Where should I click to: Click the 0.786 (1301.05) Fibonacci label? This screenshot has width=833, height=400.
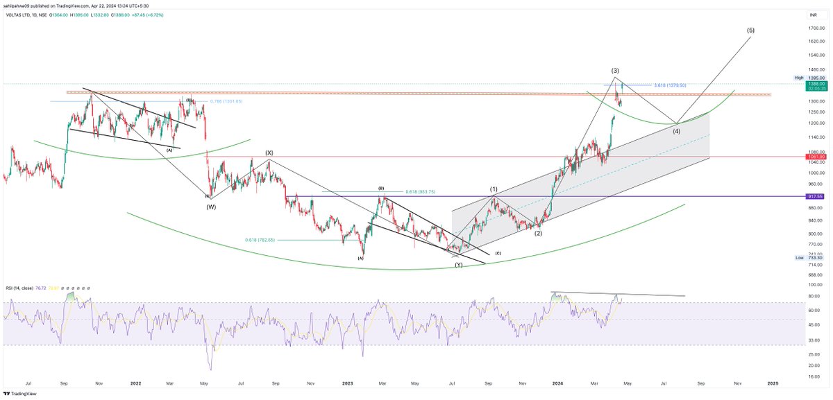point(228,101)
